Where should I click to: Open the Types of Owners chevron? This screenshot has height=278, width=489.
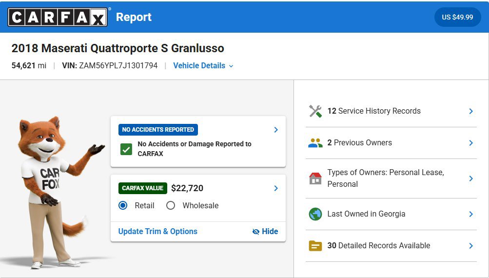click(x=471, y=179)
